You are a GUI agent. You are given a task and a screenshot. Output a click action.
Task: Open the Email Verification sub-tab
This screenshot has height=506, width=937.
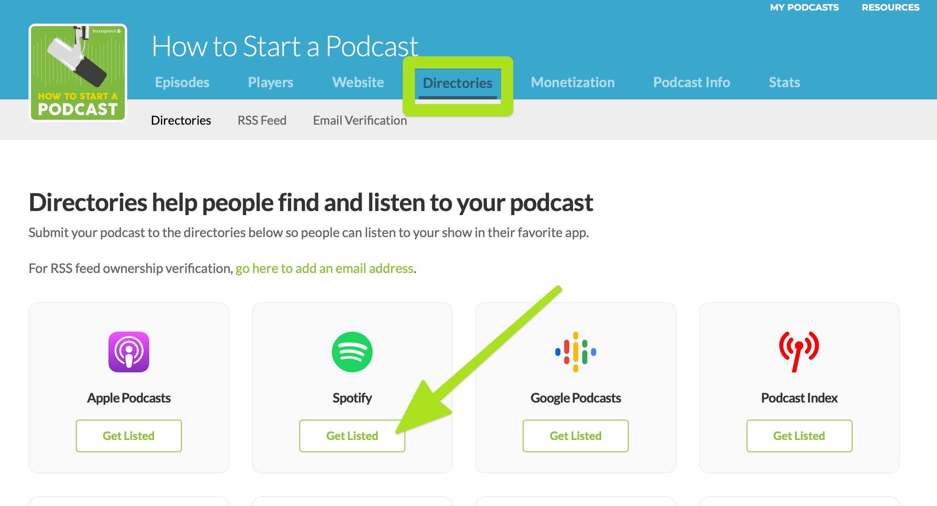[358, 120]
